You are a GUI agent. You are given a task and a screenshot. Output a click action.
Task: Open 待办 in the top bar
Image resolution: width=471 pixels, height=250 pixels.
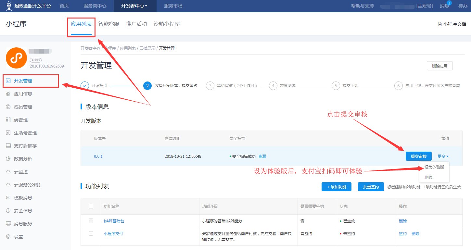tap(463, 6)
